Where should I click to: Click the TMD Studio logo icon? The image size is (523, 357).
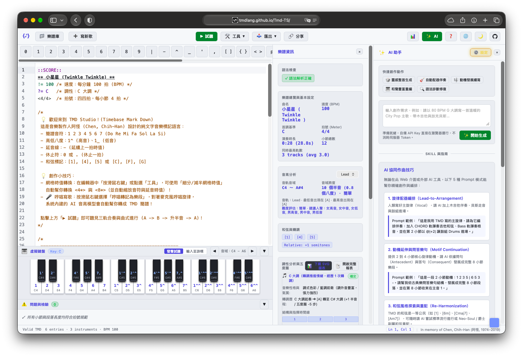pos(26,36)
